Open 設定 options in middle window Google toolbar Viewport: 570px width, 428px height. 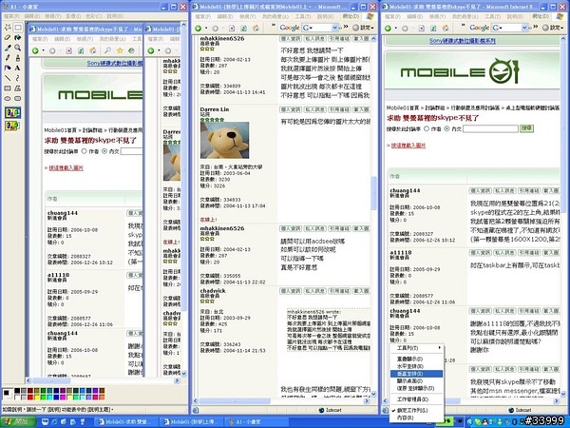pyautogui.click(x=364, y=28)
